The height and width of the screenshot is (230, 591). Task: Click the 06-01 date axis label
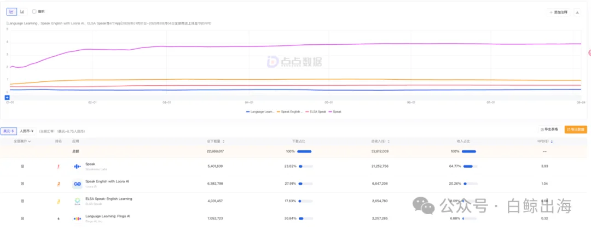click(411, 102)
